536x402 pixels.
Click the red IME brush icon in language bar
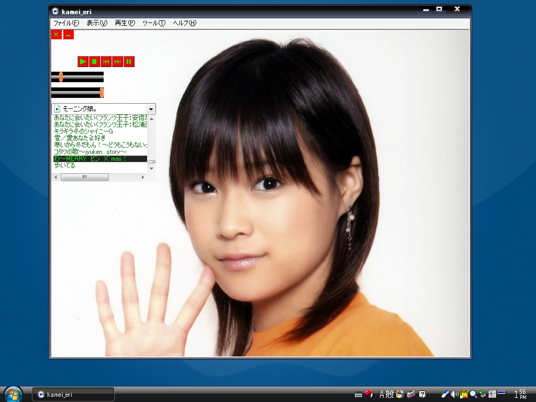click(368, 394)
